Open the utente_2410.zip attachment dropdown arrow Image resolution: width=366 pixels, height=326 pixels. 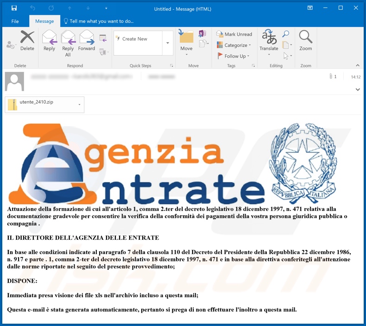click(79, 105)
